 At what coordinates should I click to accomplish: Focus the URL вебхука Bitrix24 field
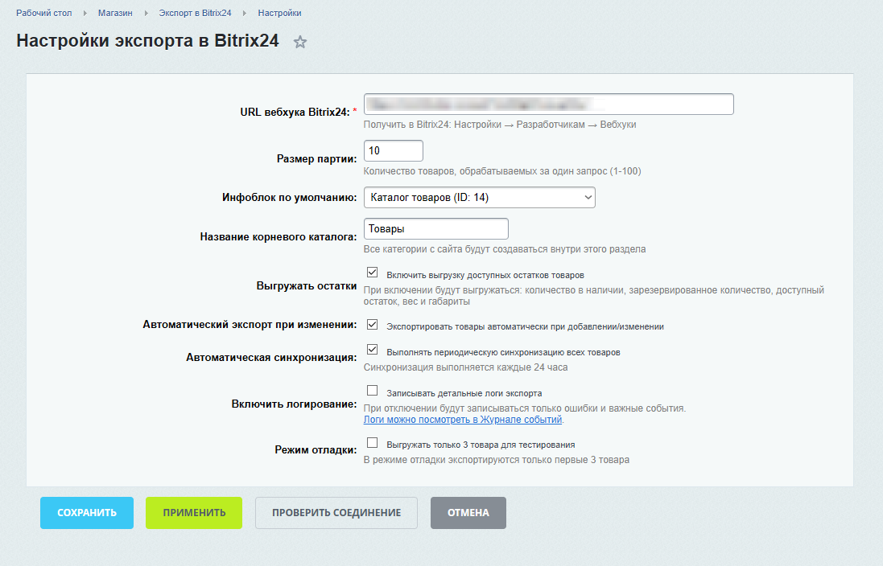pos(548,104)
